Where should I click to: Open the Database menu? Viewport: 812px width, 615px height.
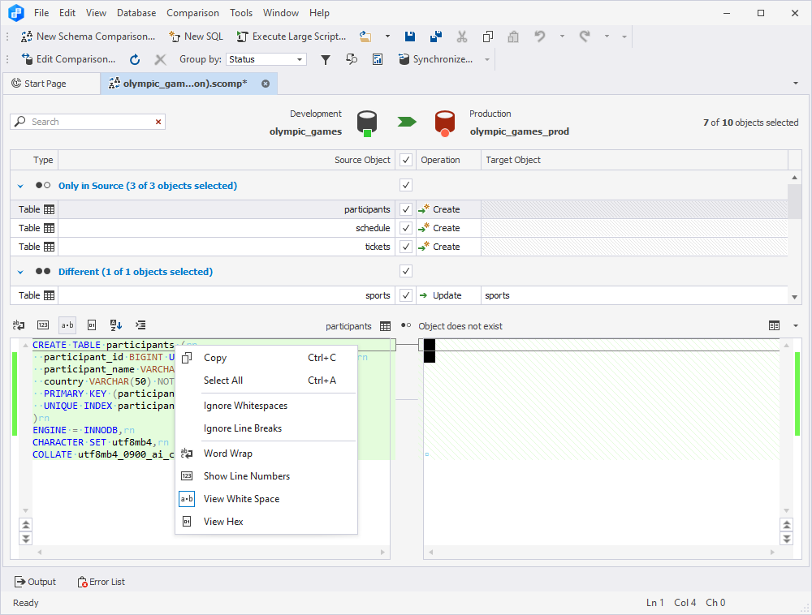(x=136, y=13)
